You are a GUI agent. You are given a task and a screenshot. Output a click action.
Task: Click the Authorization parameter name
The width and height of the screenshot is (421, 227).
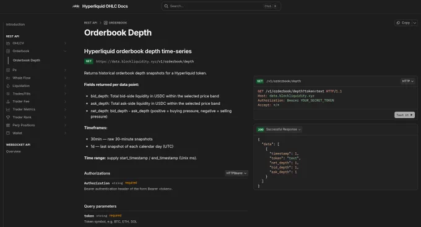click(97, 183)
